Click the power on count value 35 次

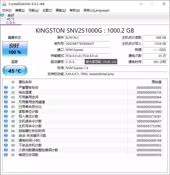[155, 56]
